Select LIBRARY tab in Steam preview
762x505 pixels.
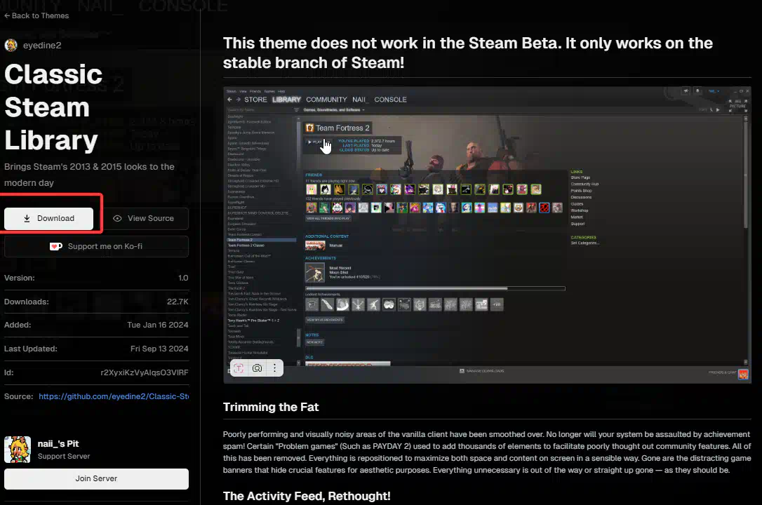287,100
